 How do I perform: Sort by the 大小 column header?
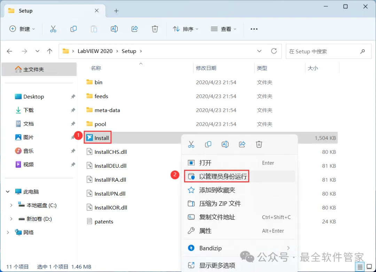pyautogui.click(x=313, y=68)
